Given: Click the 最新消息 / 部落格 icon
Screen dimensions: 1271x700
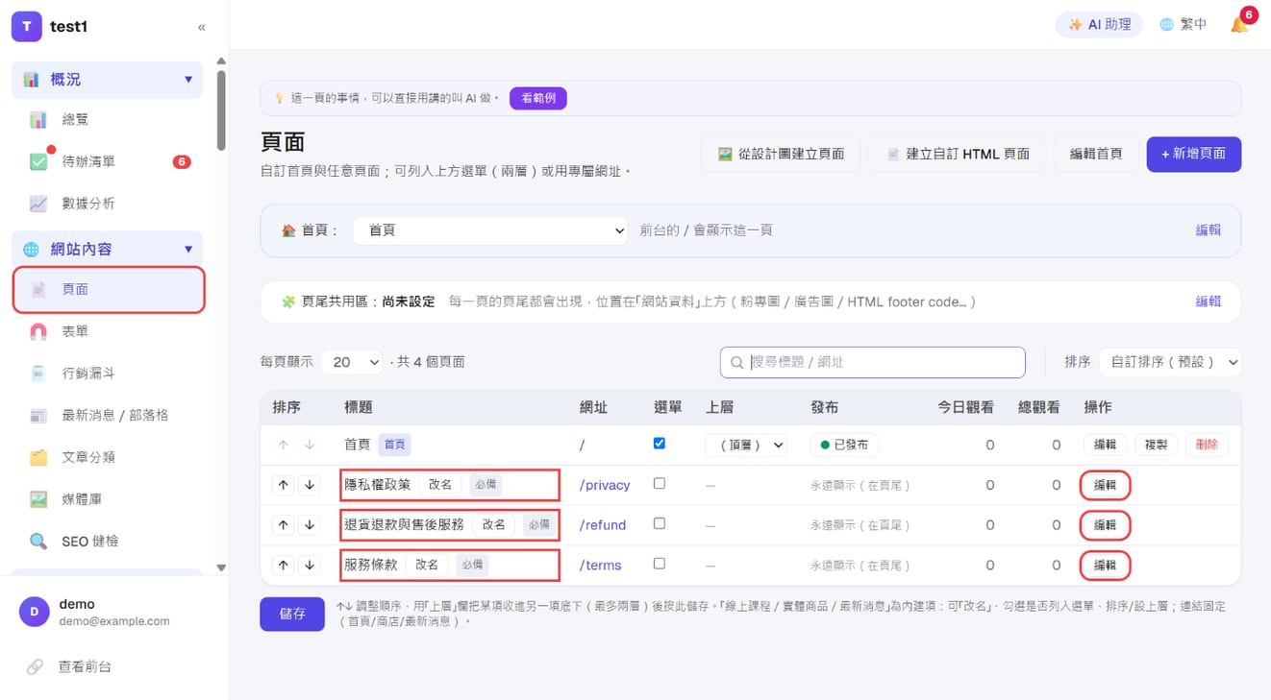Looking at the screenshot, I should coord(38,416).
